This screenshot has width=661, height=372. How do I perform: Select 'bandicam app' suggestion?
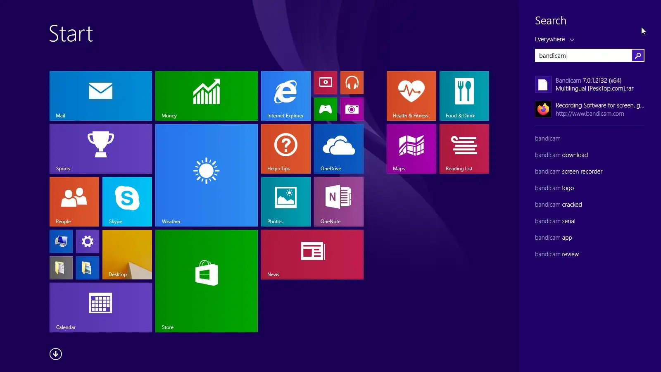[554, 238]
